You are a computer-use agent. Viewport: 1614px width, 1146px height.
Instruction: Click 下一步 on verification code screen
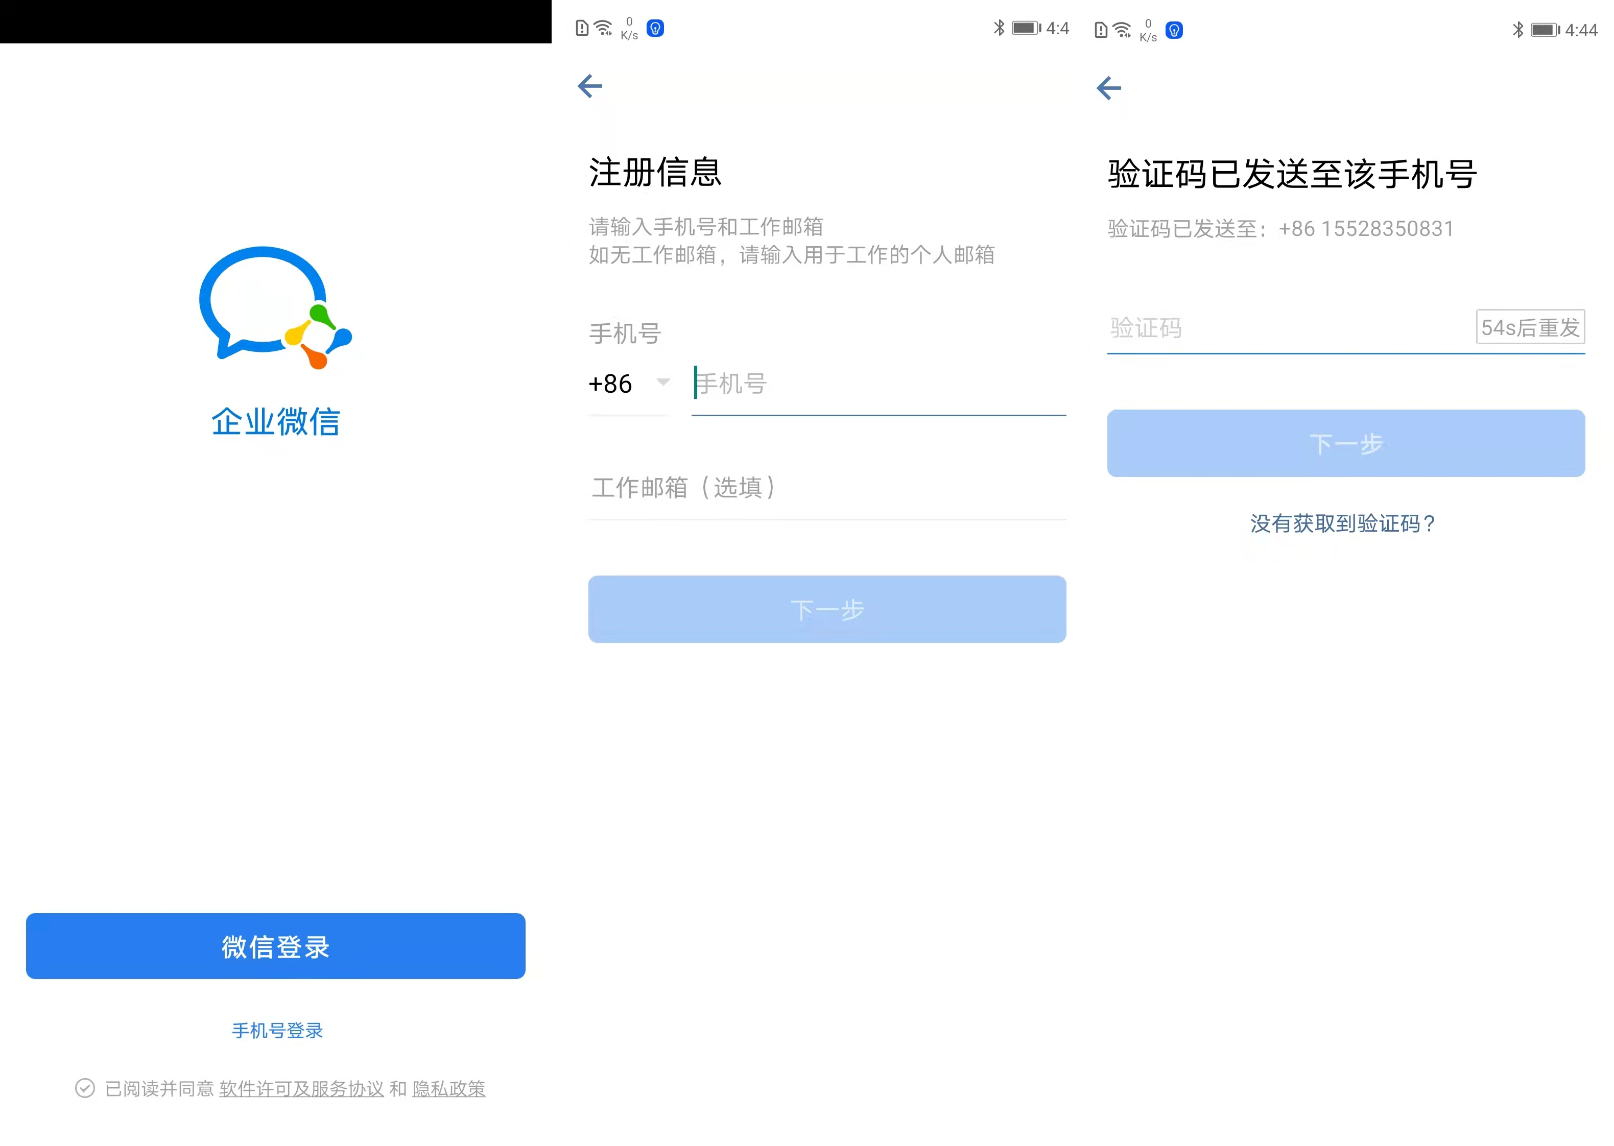pyautogui.click(x=1346, y=443)
